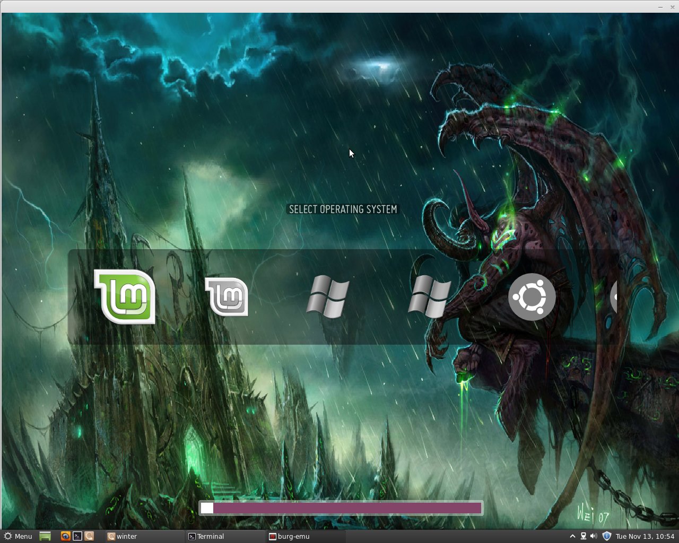Open the file manager launcher in panel
Image resolution: width=679 pixels, height=543 pixels.
tap(89, 536)
